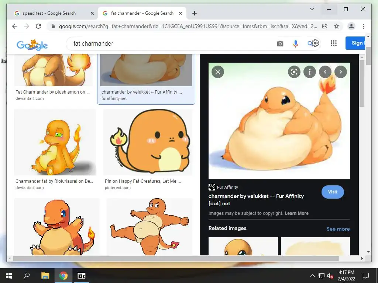
Task: Open taskbar search
Action: (27, 276)
